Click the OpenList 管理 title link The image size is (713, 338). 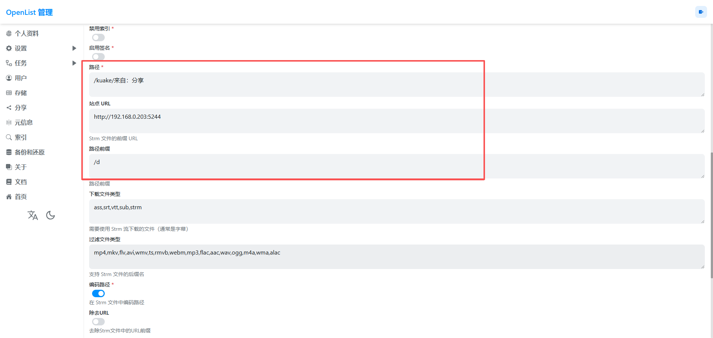(x=29, y=12)
